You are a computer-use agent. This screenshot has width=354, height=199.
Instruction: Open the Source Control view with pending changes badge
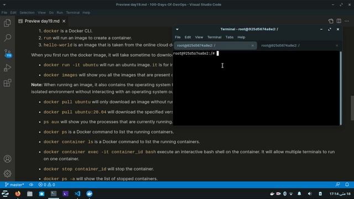8,53
